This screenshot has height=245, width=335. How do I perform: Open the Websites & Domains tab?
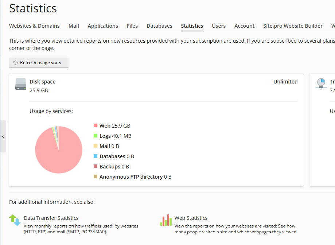coord(34,26)
